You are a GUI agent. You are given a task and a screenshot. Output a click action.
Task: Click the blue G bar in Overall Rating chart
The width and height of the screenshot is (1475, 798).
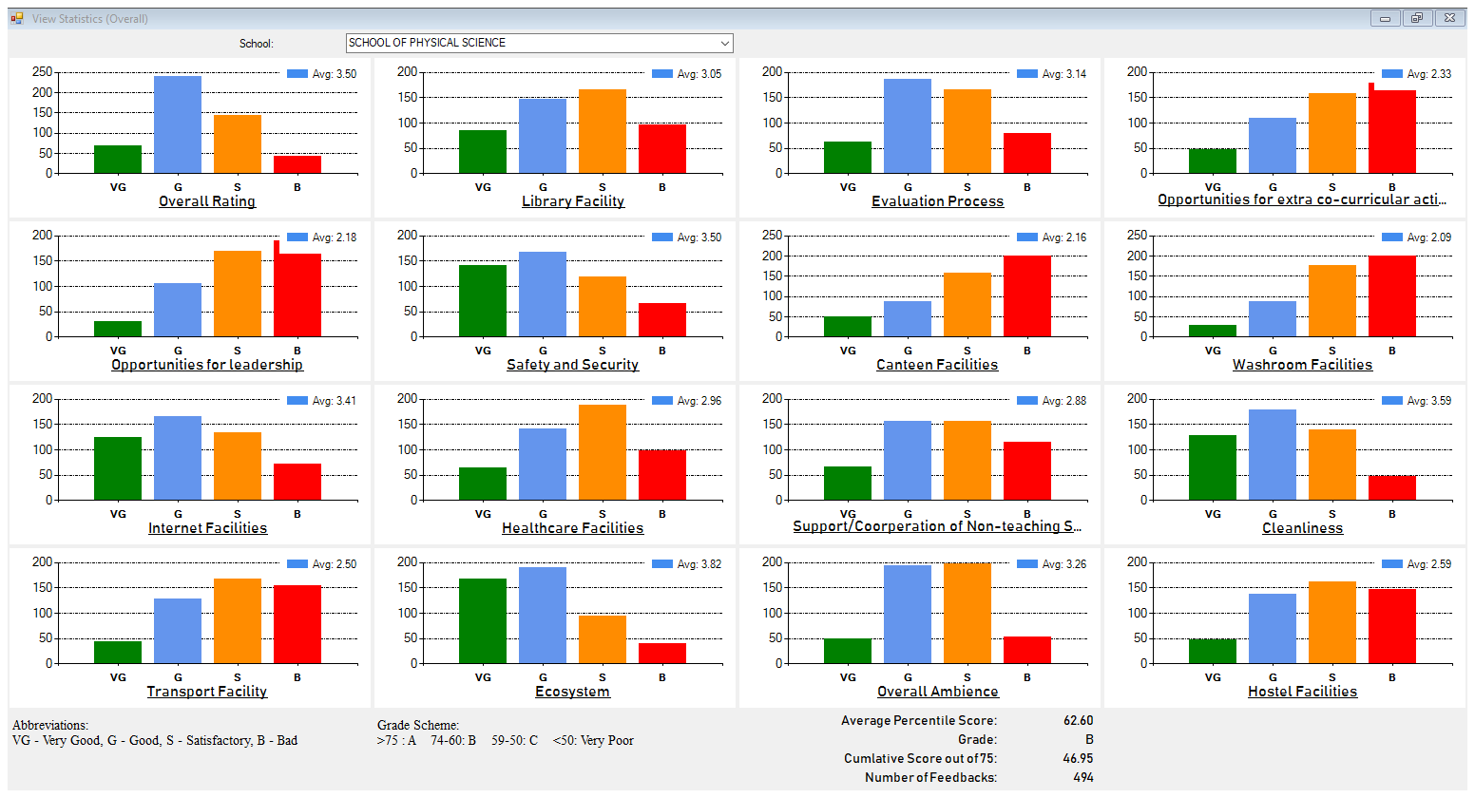pyautogui.click(x=178, y=125)
